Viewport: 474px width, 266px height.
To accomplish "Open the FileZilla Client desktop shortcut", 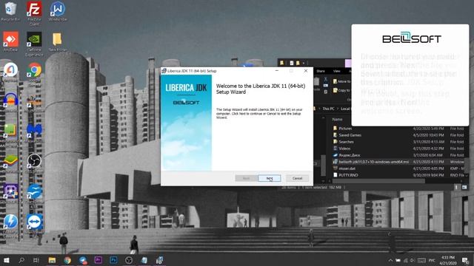I will click(34, 13).
